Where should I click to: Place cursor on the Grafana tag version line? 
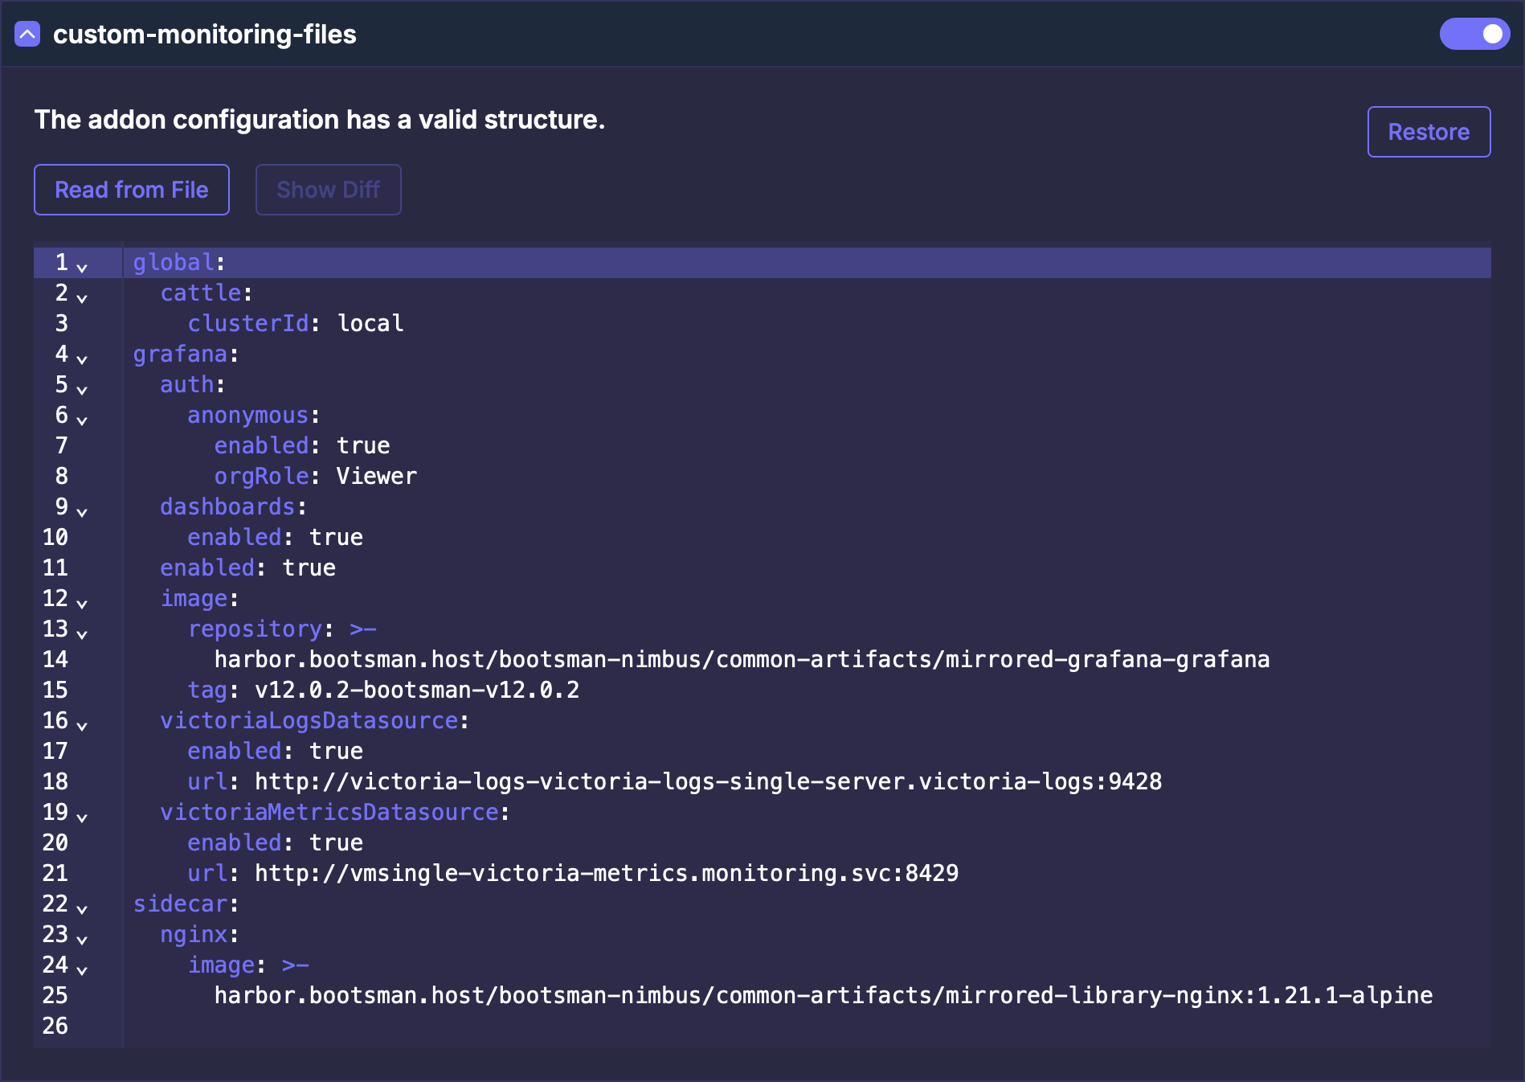coord(416,691)
